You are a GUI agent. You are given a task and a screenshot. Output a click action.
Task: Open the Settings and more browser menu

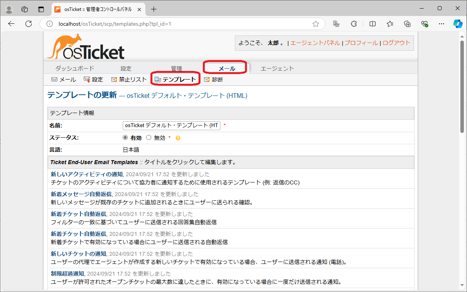(442, 24)
